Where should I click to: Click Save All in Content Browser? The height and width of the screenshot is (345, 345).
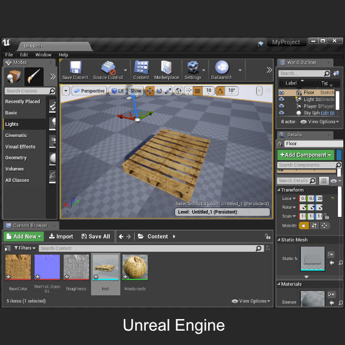coord(95,236)
